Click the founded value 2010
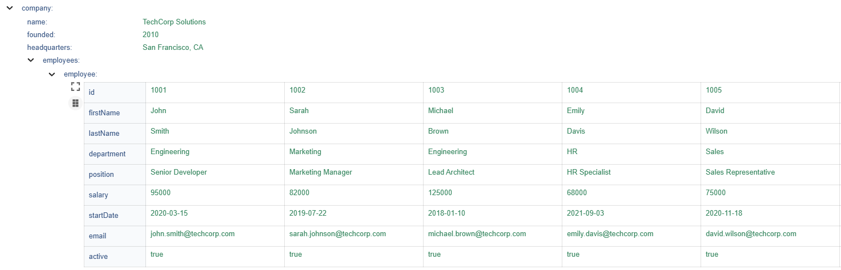Viewport: 841px width, 270px height. click(150, 34)
